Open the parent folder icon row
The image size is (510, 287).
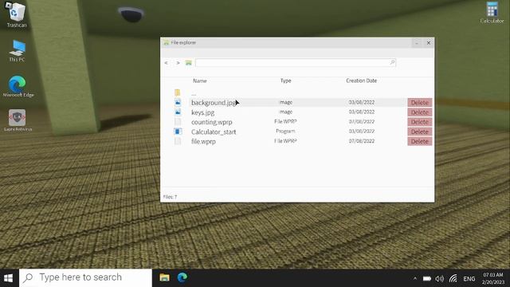pyautogui.click(x=177, y=92)
